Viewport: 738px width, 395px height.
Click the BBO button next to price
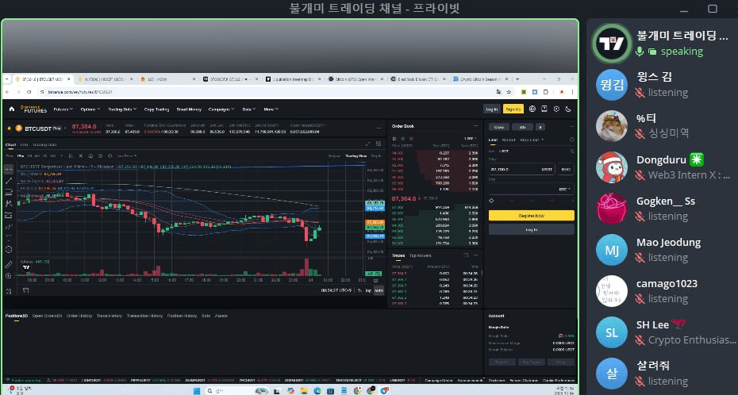coord(566,169)
